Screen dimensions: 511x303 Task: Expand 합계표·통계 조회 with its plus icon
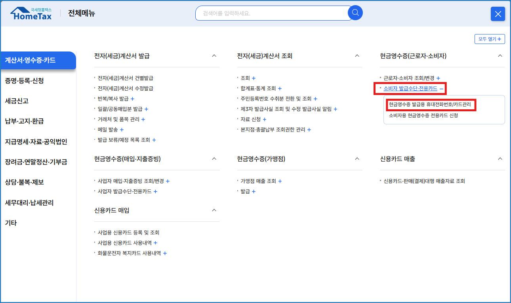280,88
